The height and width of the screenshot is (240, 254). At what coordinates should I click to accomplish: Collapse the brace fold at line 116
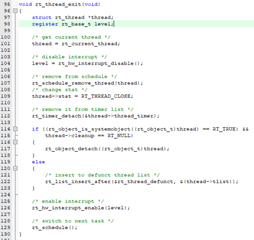point(15,142)
